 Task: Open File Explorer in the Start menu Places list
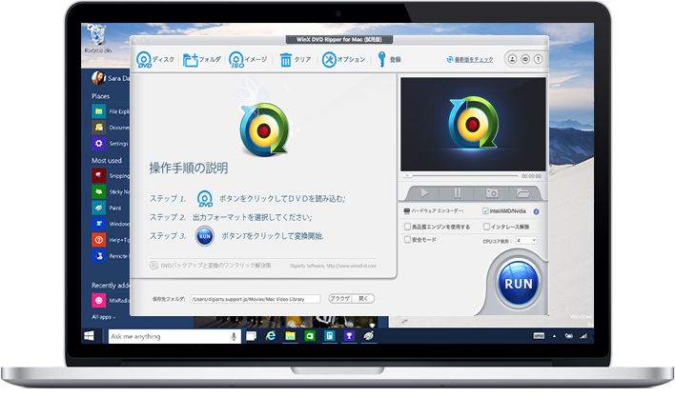[111, 111]
